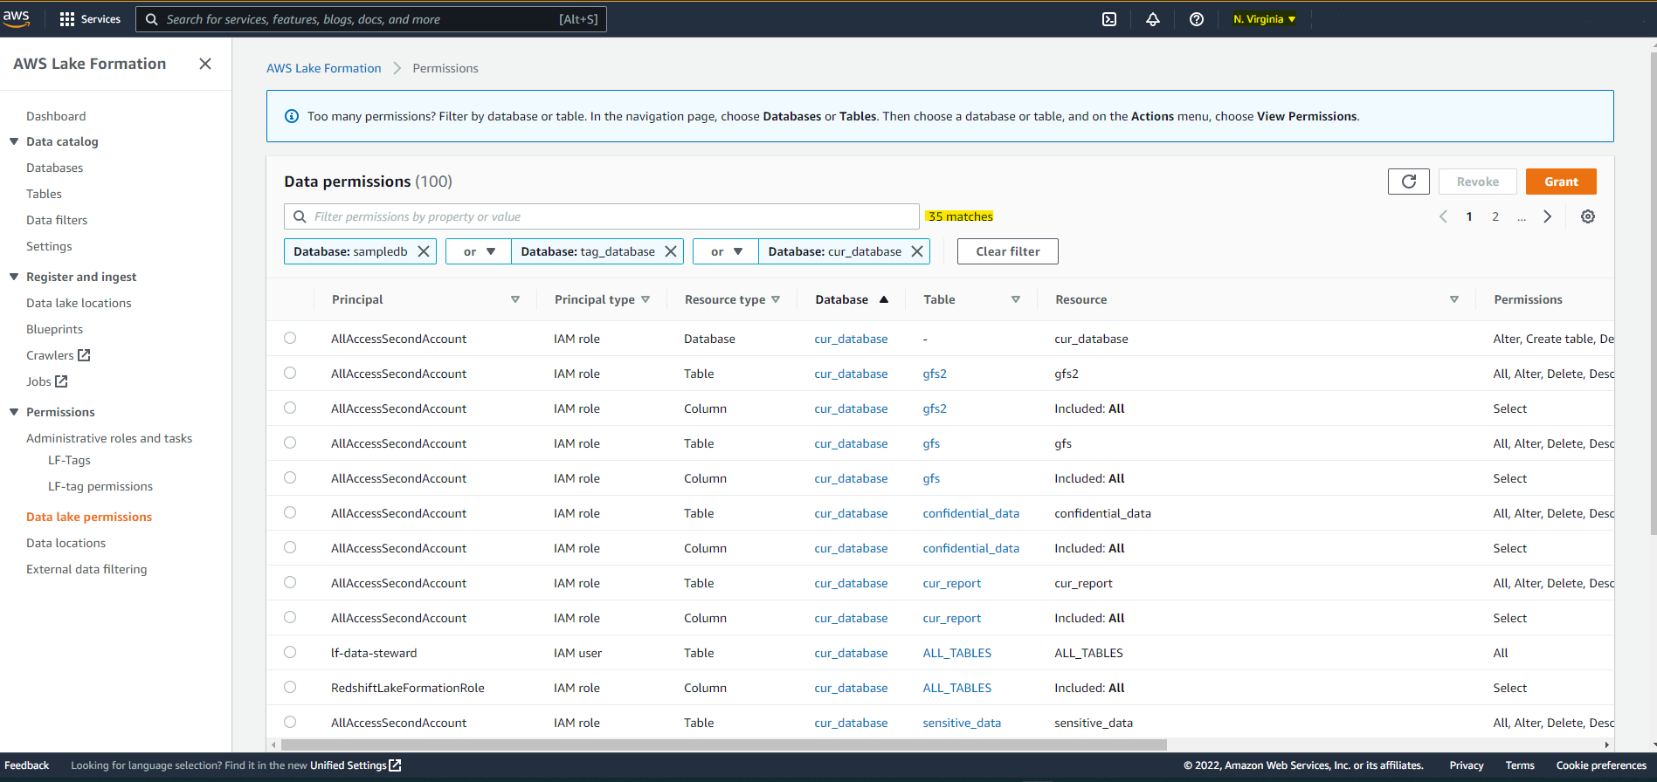Focus the filter permissions input field
Screen dimensions: 1657x782
pyautogui.click(x=602, y=216)
